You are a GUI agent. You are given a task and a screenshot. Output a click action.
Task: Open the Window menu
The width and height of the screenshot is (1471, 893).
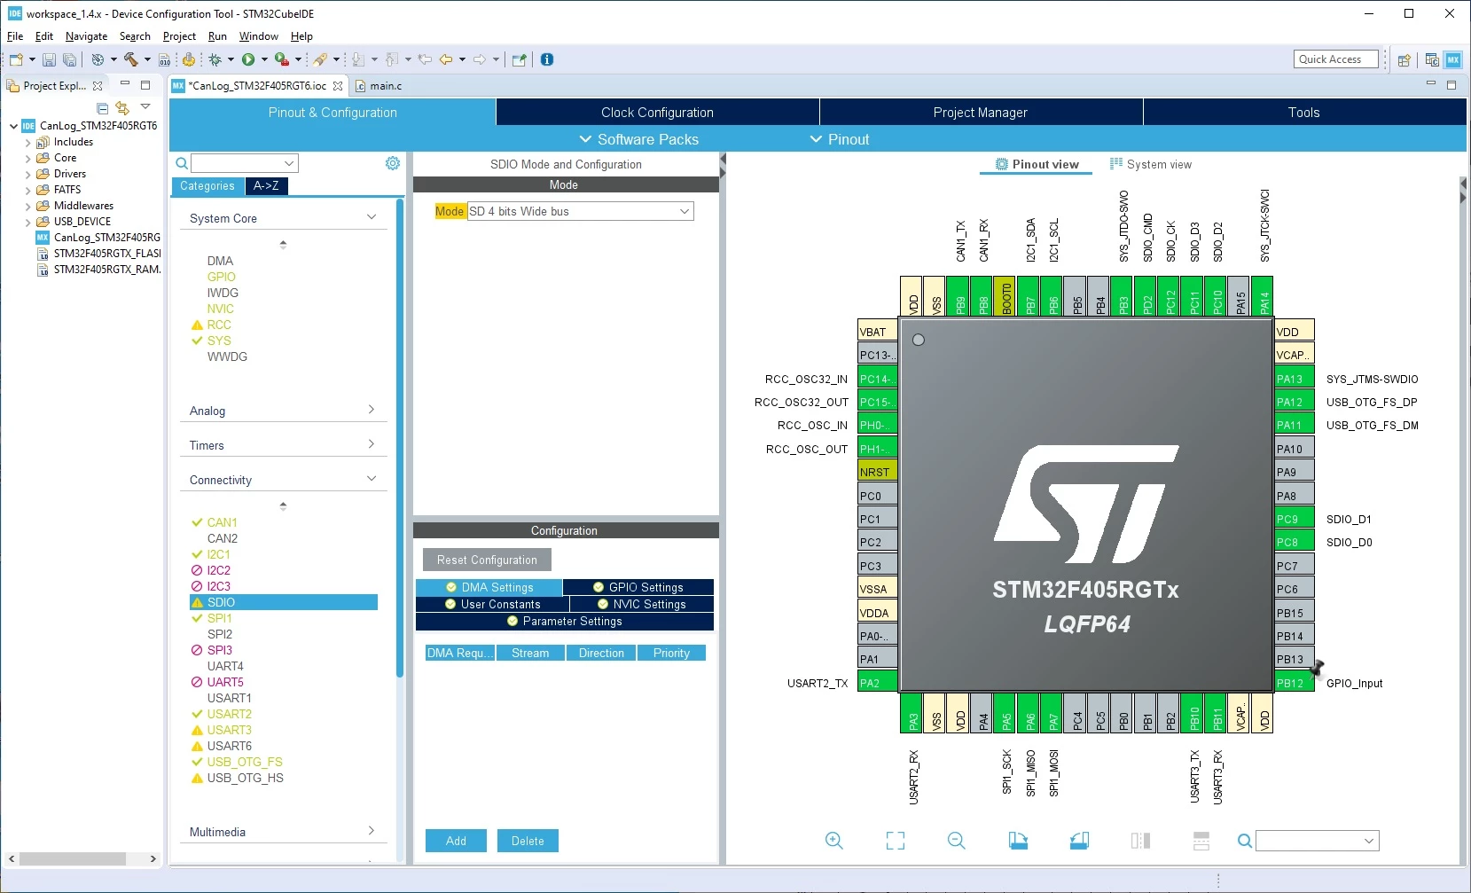tap(259, 36)
